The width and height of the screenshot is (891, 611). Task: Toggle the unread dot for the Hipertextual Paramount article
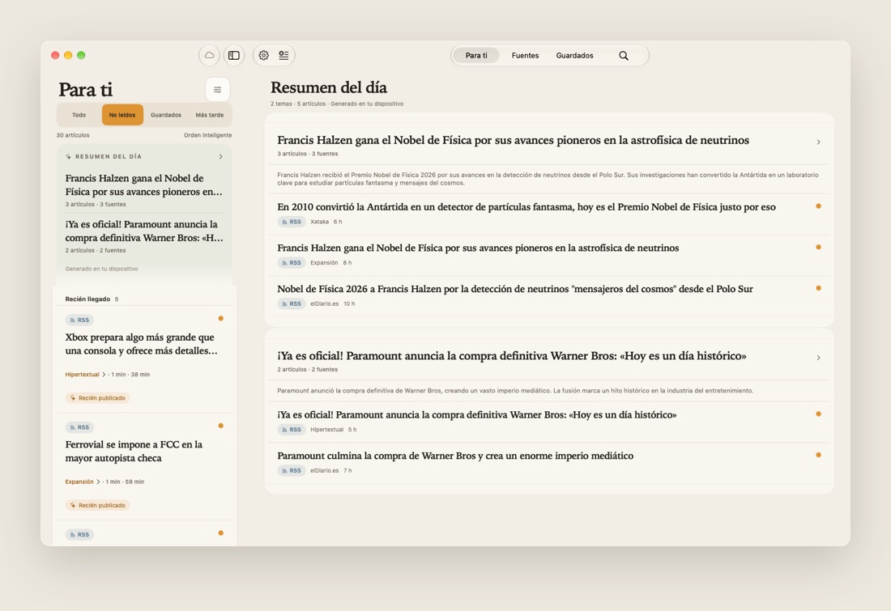tap(818, 414)
